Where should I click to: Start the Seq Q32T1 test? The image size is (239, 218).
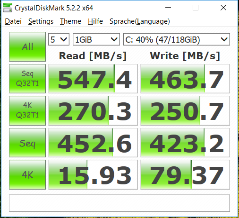pos(27,79)
